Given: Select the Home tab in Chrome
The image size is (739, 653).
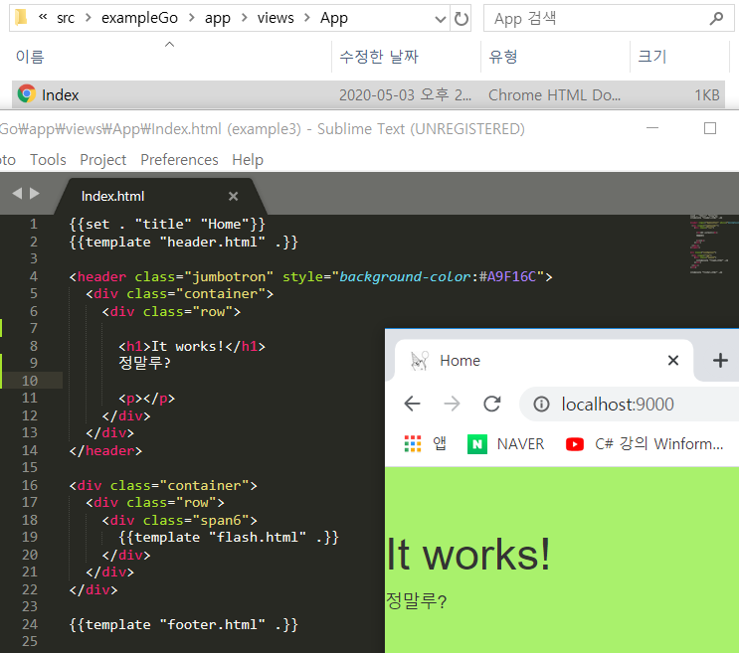Looking at the screenshot, I should [543, 361].
